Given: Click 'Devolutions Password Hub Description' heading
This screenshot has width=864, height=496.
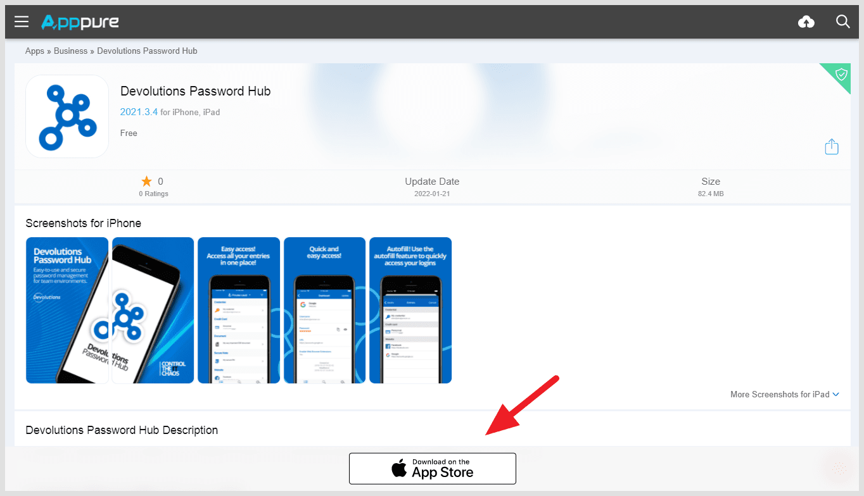Looking at the screenshot, I should pos(122,430).
